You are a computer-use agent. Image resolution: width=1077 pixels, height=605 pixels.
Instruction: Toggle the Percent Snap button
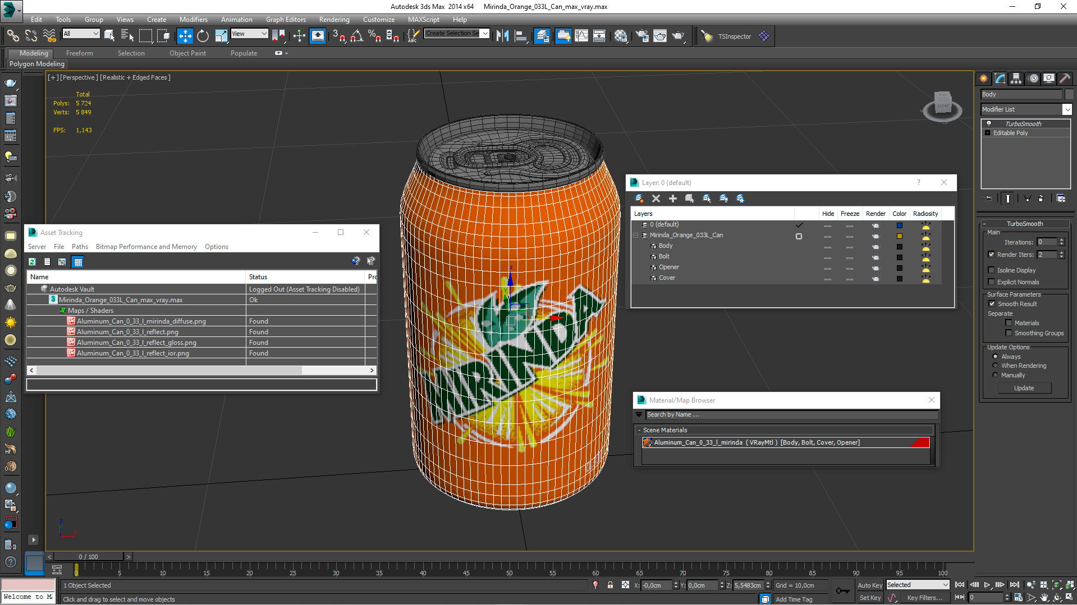click(x=374, y=36)
